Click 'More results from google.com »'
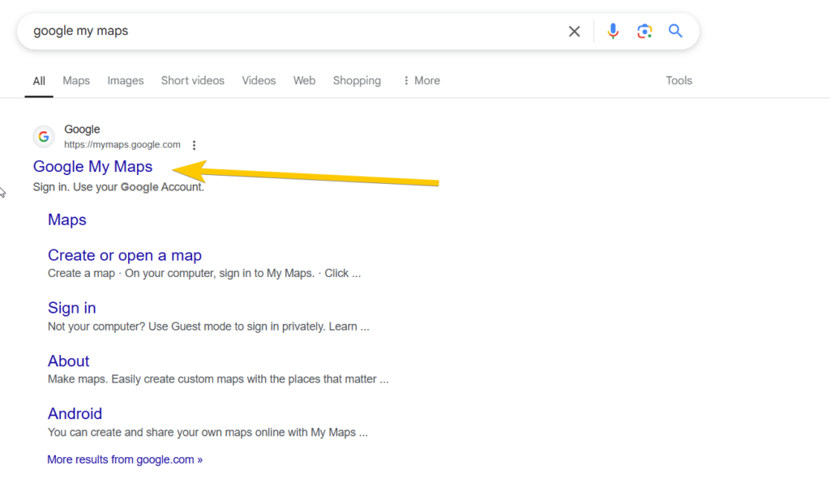The height and width of the screenshot is (478, 830). pyautogui.click(x=125, y=459)
